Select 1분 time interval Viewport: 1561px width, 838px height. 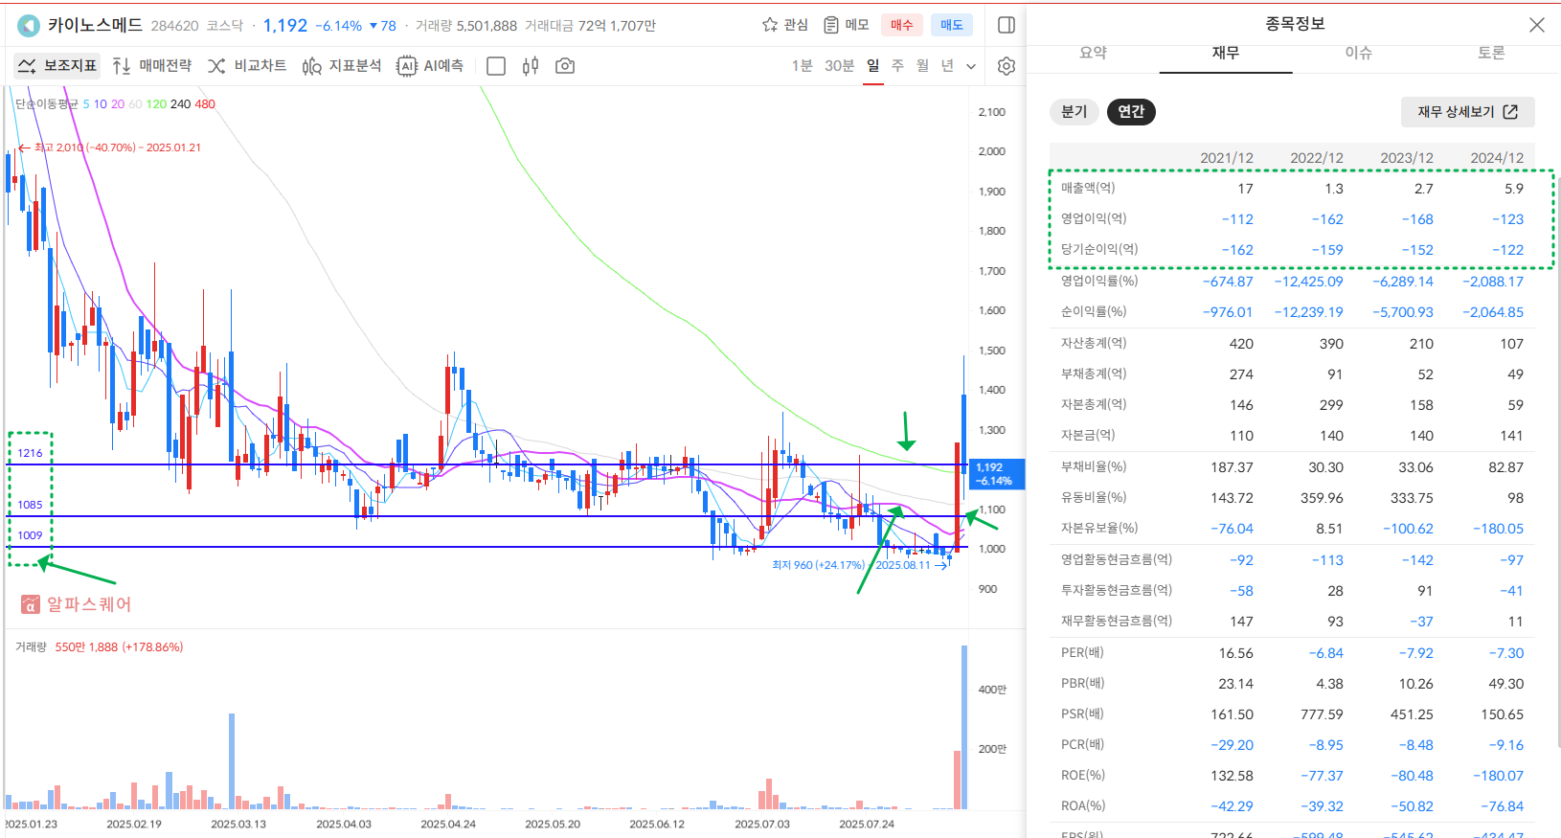click(802, 65)
